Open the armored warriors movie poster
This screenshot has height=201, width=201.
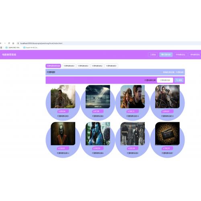pos(167,96)
